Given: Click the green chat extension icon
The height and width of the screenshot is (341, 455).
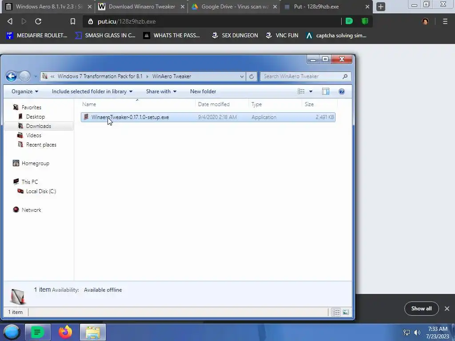Looking at the screenshot, I should tap(349, 21).
